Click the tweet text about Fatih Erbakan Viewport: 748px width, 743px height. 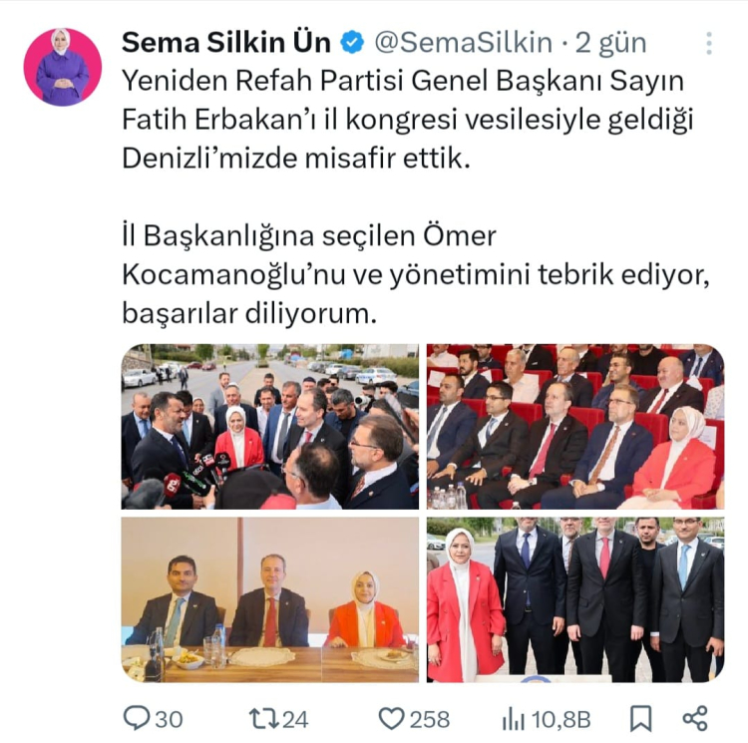tap(408, 120)
